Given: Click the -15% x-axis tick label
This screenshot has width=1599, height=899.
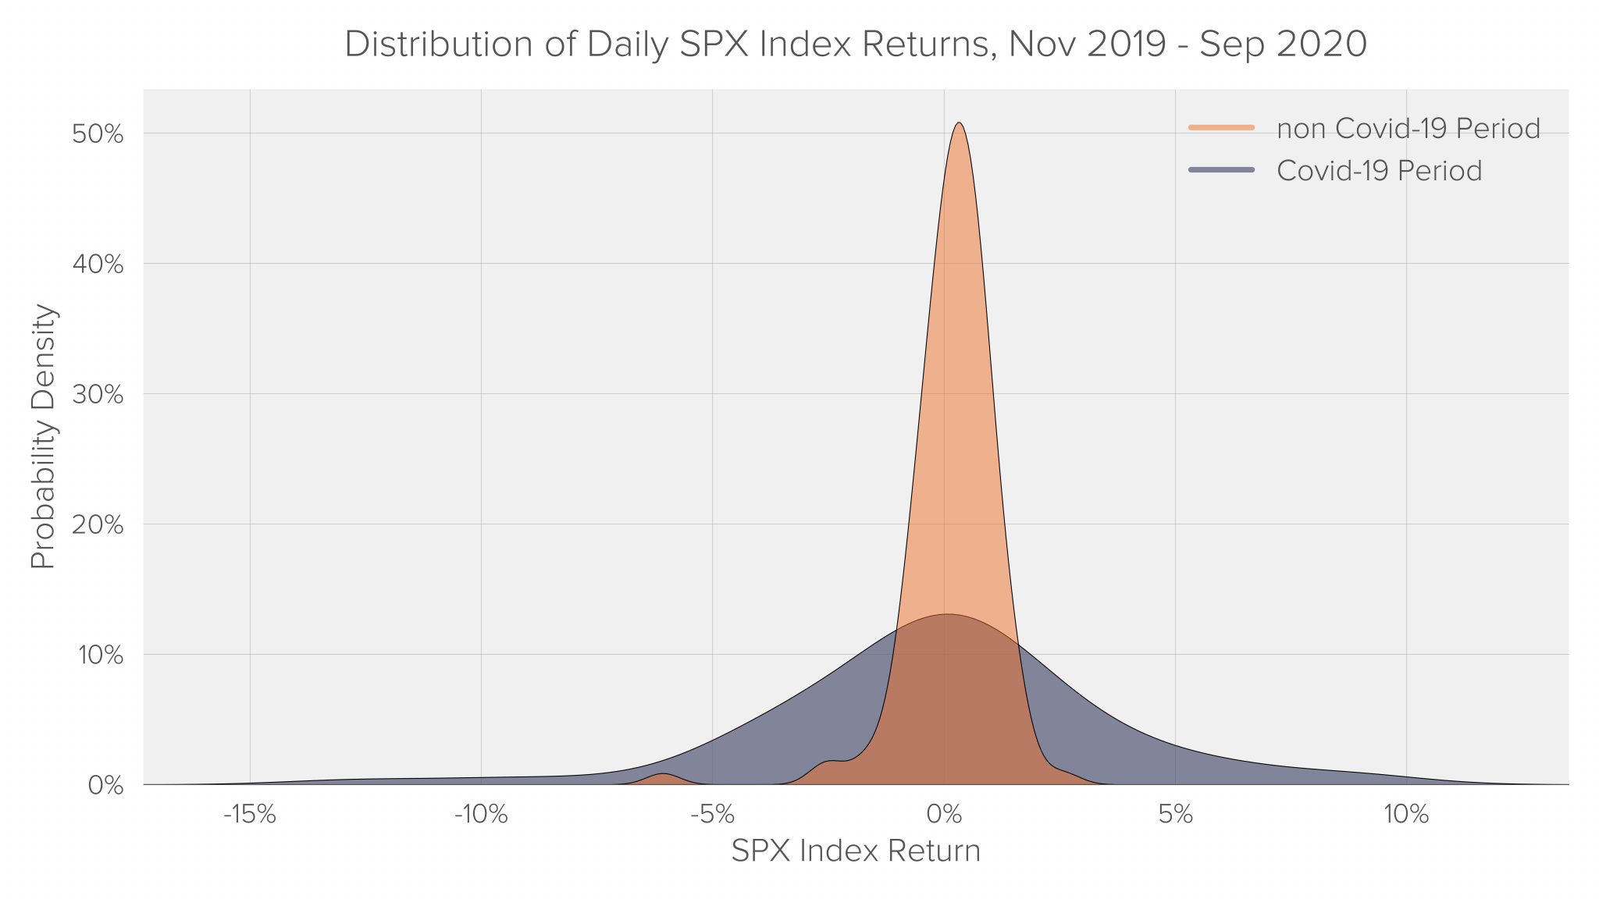Looking at the screenshot, I should pyautogui.click(x=250, y=815).
